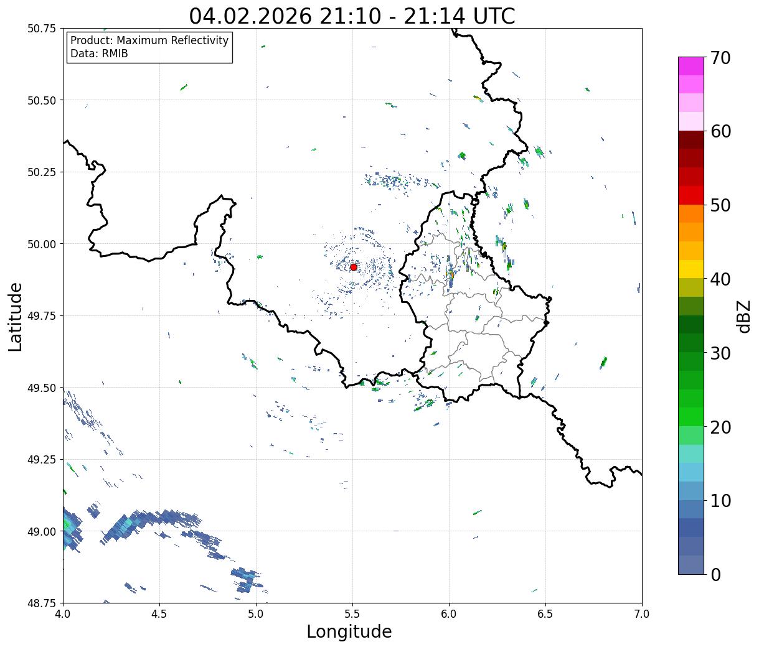
Task: Click the latitude tick label 49.75
Action: click(x=42, y=316)
